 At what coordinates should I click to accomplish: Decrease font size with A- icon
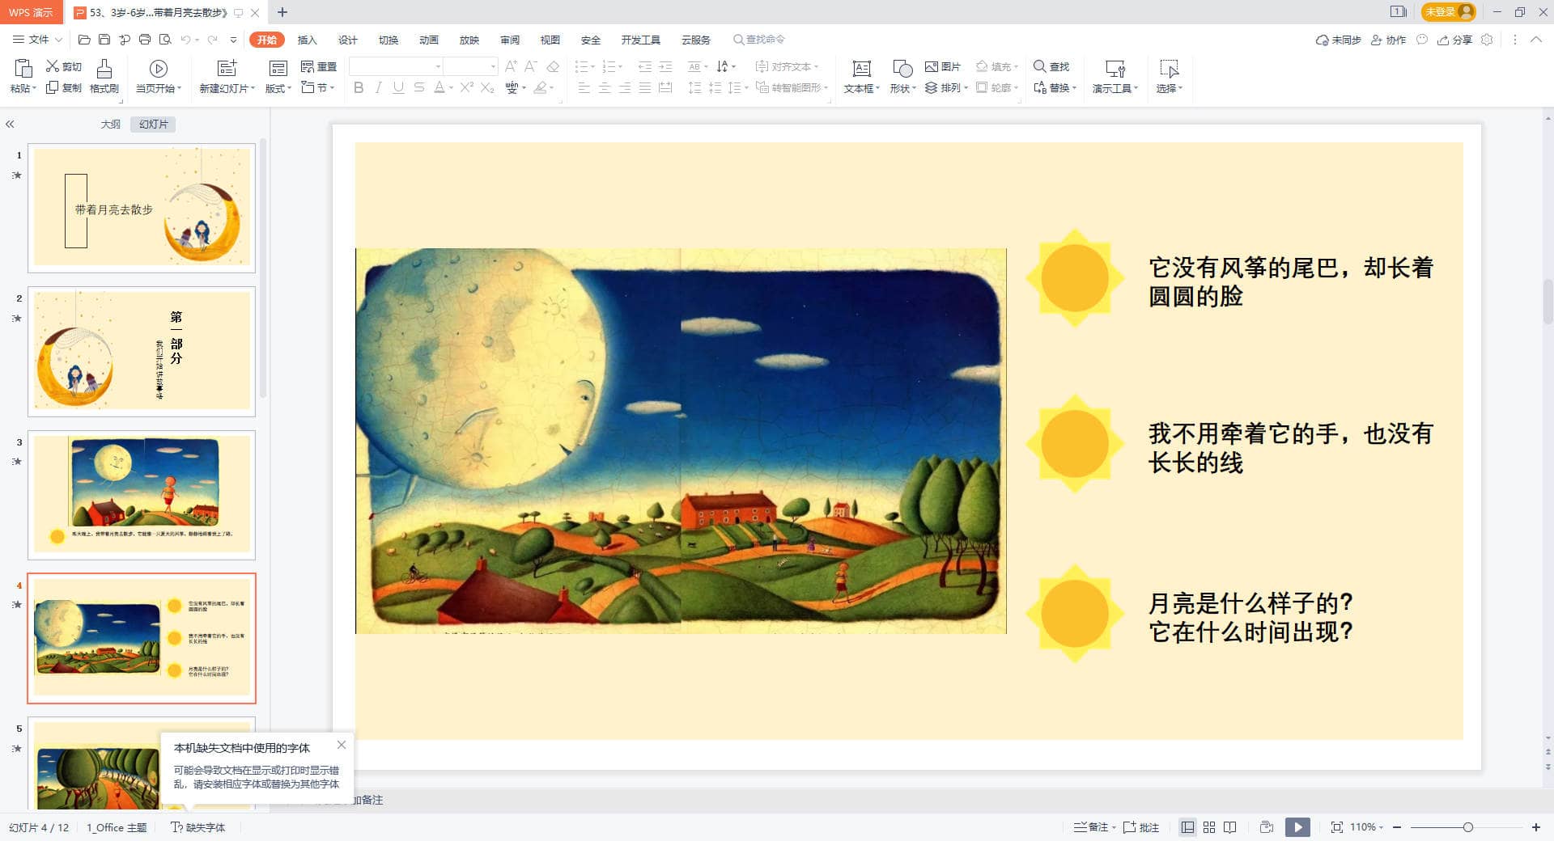(531, 66)
